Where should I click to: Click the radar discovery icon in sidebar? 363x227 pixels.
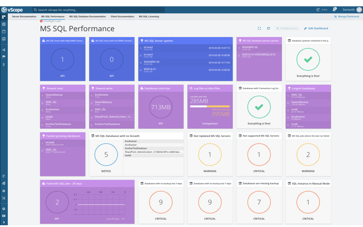pos(4,176)
